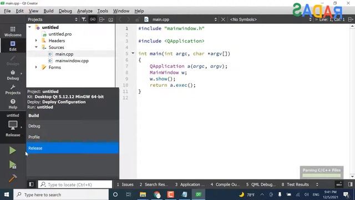Open the Search Results pane
The height and width of the screenshot is (200, 355).
154,184
